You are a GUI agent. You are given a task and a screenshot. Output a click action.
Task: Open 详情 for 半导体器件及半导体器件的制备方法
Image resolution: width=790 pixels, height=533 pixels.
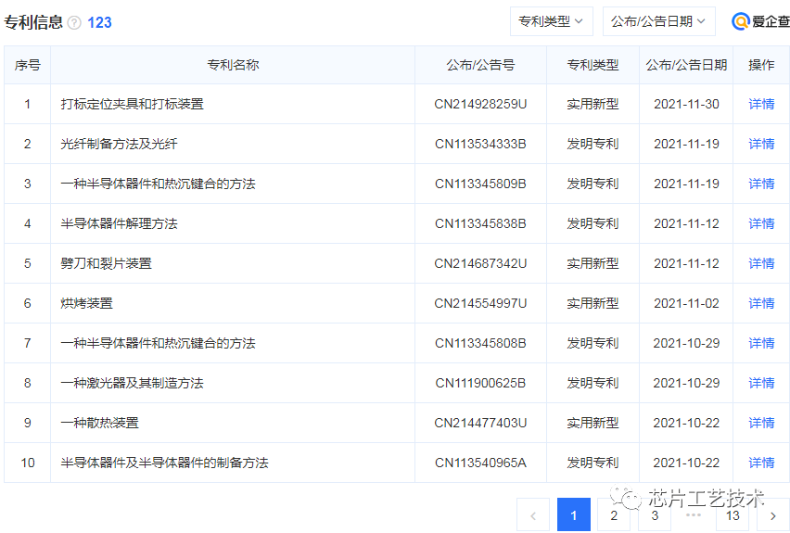[761, 463]
